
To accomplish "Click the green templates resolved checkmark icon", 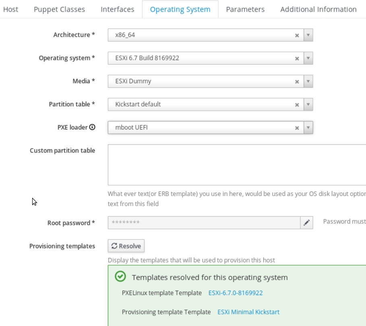I will [x=120, y=276].
